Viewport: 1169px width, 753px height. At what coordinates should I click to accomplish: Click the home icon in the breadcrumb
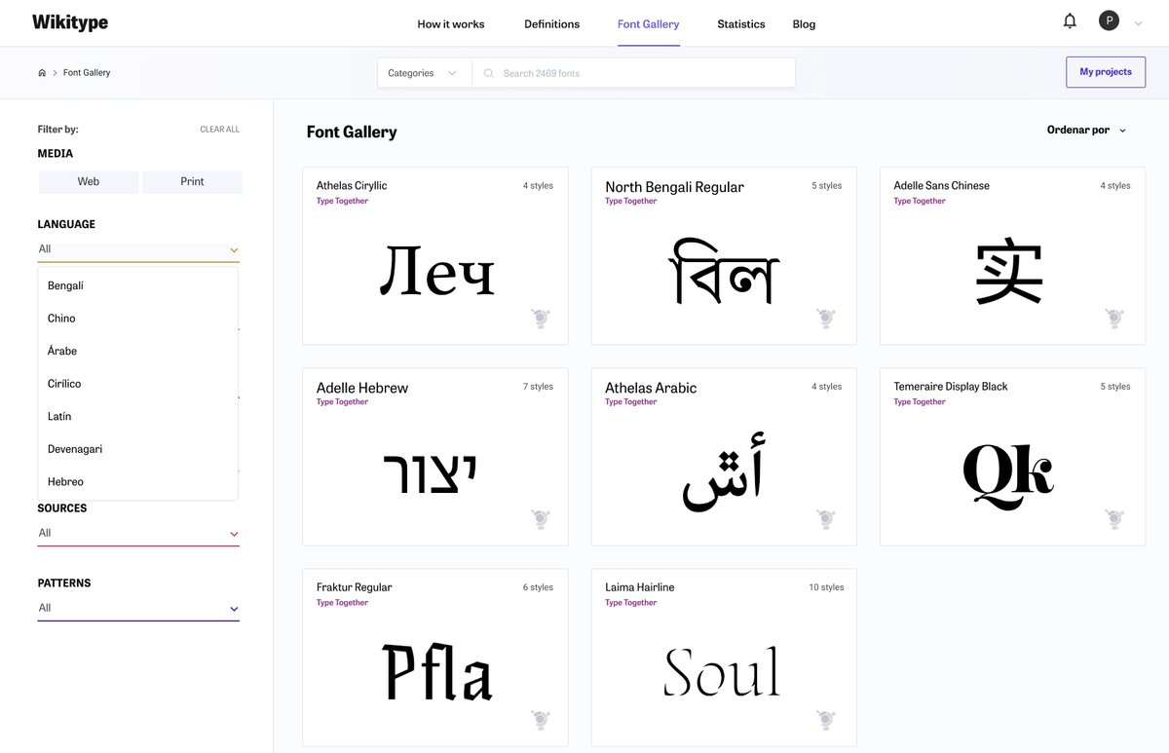click(x=41, y=71)
